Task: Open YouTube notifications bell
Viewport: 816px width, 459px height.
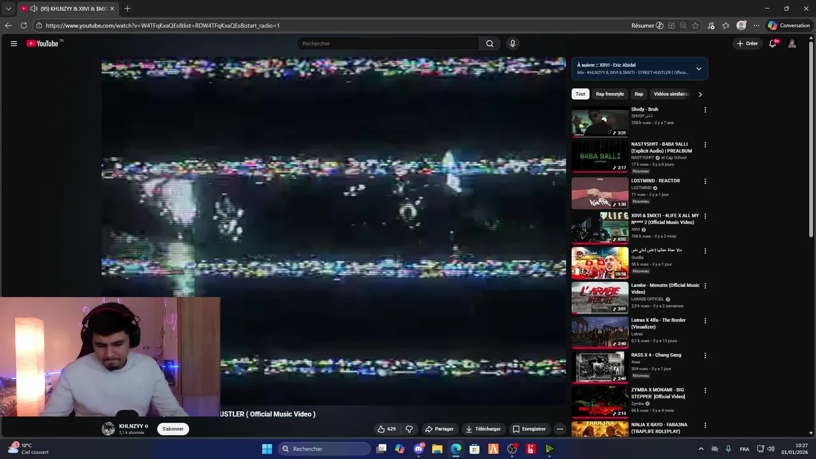Action: pyautogui.click(x=773, y=43)
